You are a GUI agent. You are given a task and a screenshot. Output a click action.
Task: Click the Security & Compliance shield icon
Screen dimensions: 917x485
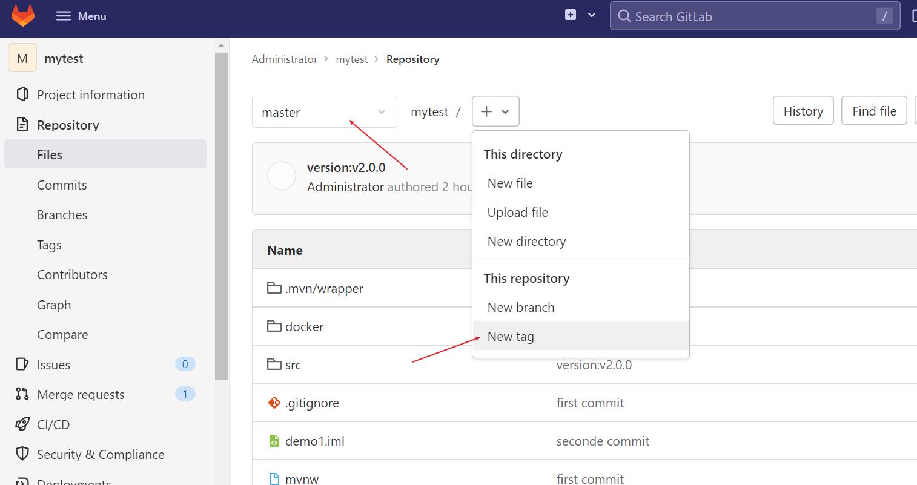pyautogui.click(x=22, y=454)
